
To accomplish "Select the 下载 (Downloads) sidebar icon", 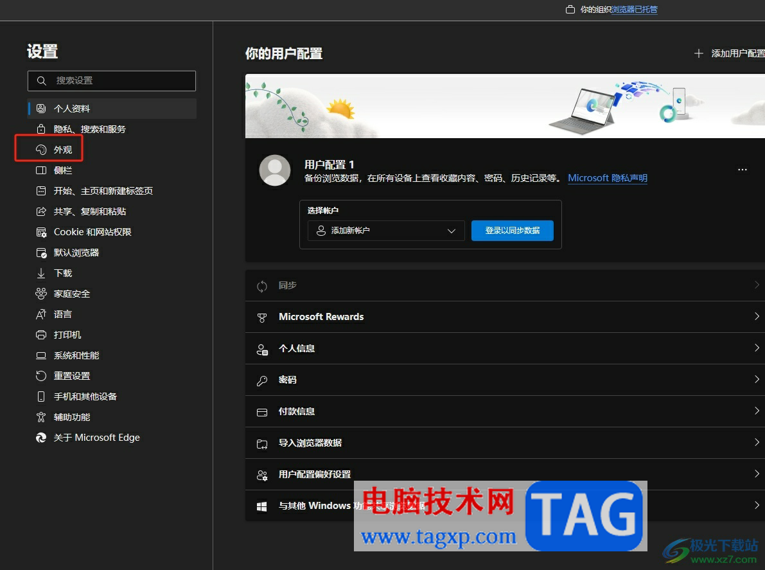I will pos(40,272).
